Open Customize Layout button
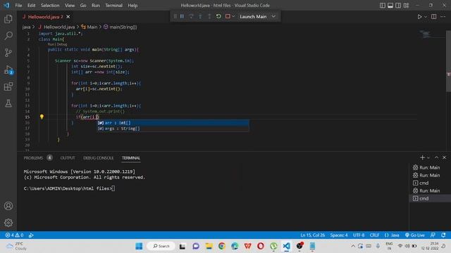The image size is (451, 253). pyautogui.click(x=406, y=6)
